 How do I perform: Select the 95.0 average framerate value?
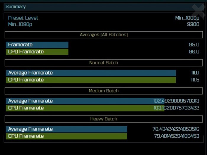(x=194, y=45)
